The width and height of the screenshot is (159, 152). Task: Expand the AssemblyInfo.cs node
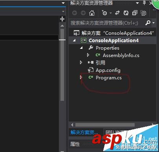pos(88,55)
